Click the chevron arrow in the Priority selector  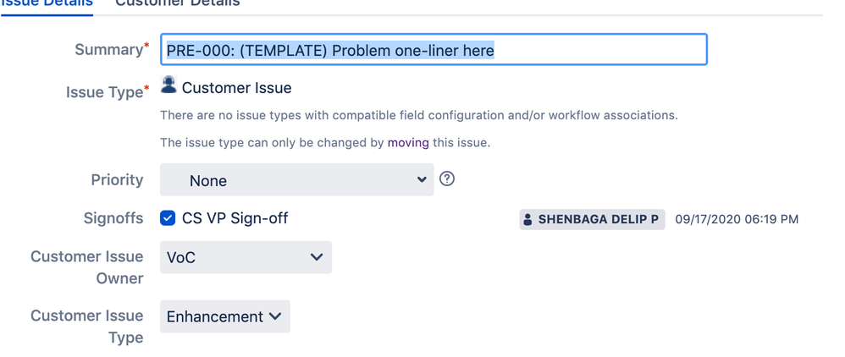pos(422,180)
